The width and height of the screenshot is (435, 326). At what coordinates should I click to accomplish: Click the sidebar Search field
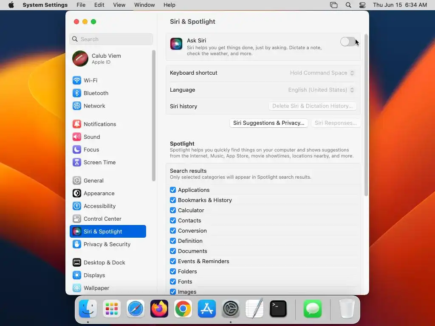click(111, 39)
